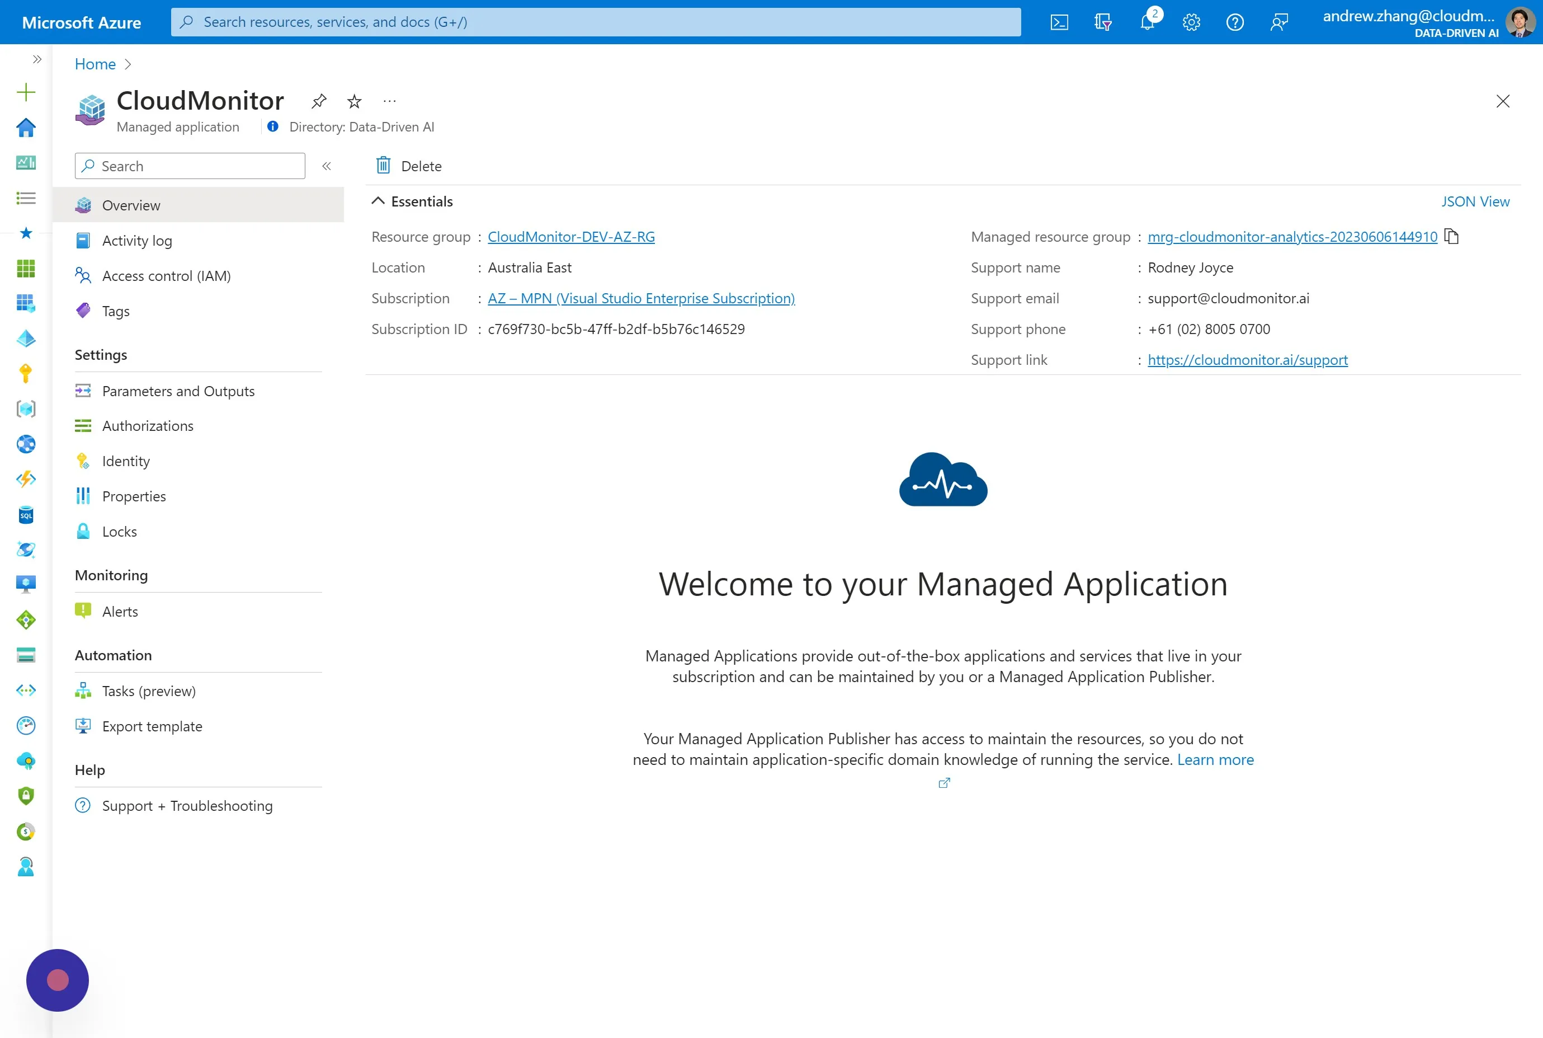This screenshot has height=1038, width=1543.
Task: Open Storage accounts icon in sidebar
Action: point(26,655)
